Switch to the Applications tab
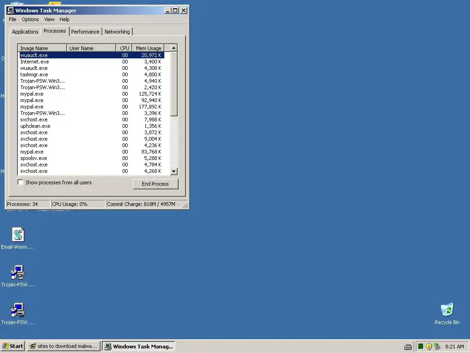The width and height of the screenshot is (470, 353). pyautogui.click(x=25, y=32)
